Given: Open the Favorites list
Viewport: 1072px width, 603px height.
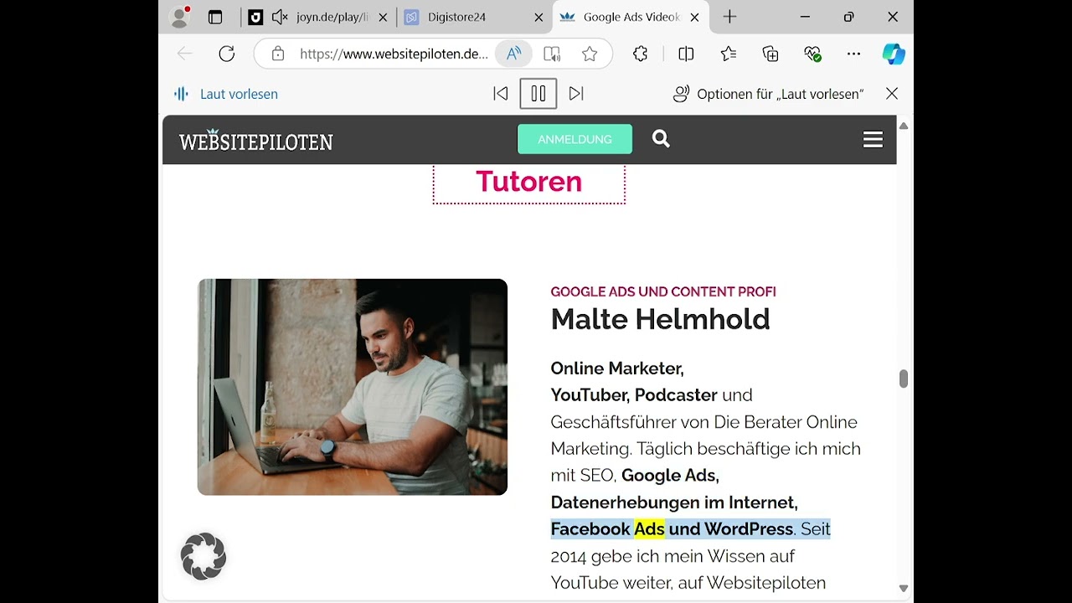Looking at the screenshot, I should tap(729, 54).
